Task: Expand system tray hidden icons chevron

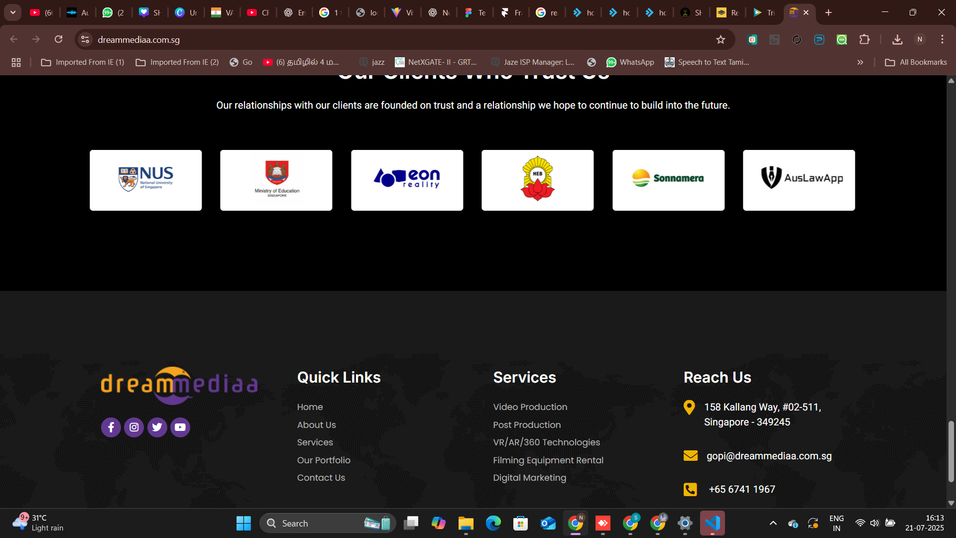Action: (773, 523)
